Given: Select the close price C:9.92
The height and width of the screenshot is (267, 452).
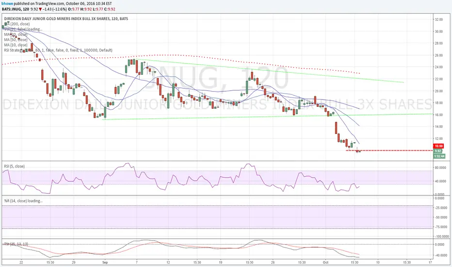Looking at the screenshot, I should [110, 9].
